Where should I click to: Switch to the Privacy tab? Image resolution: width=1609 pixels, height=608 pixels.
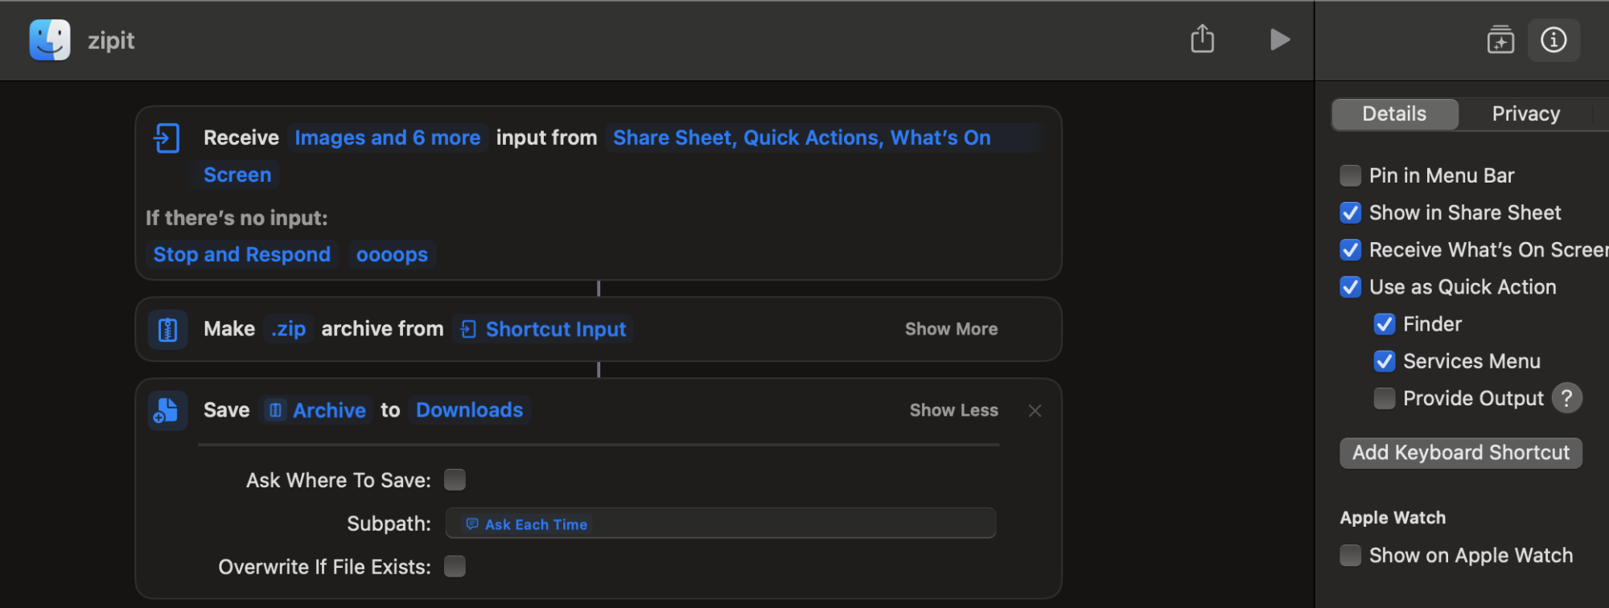point(1525,114)
